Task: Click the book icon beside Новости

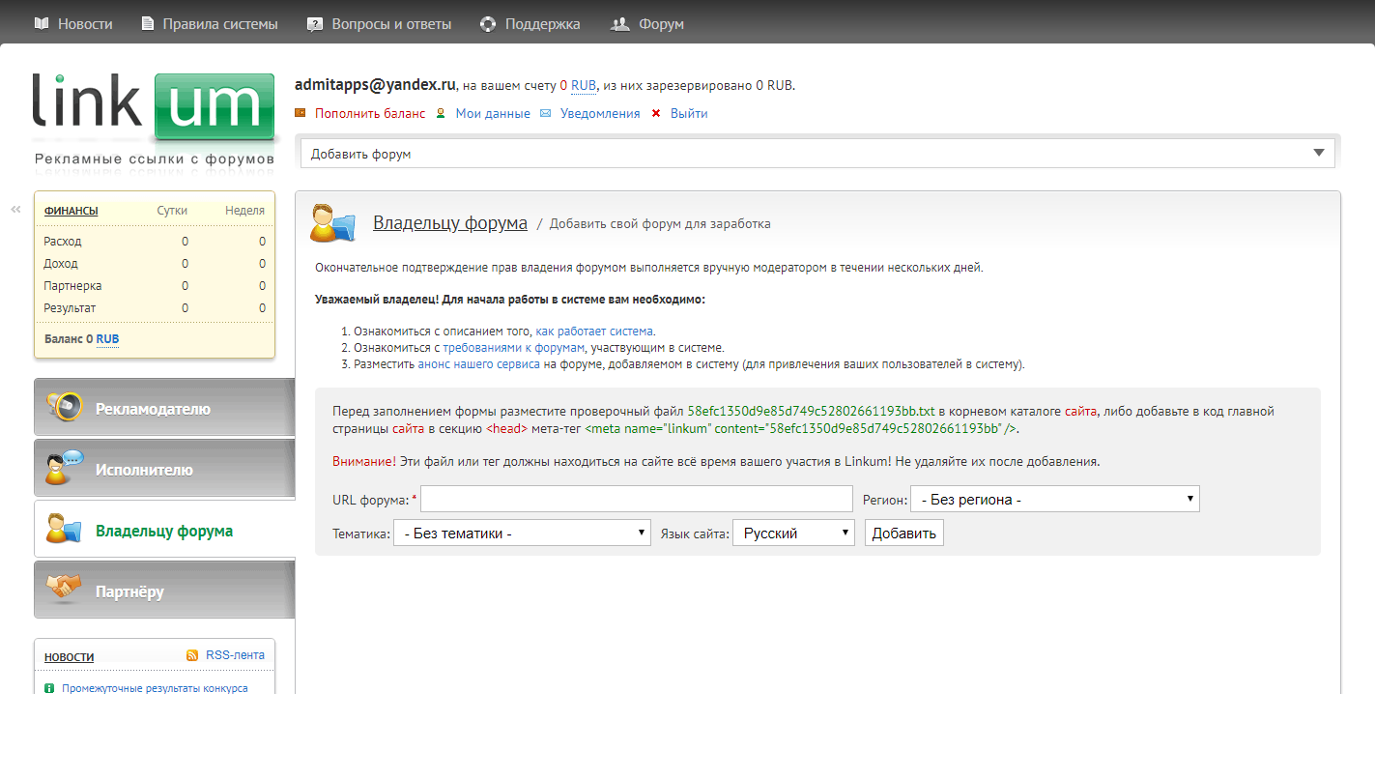Action: [x=41, y=23]
